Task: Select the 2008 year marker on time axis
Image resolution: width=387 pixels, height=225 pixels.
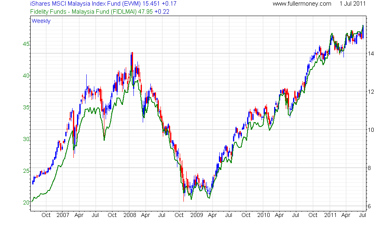Action: [x=129, y=215]
